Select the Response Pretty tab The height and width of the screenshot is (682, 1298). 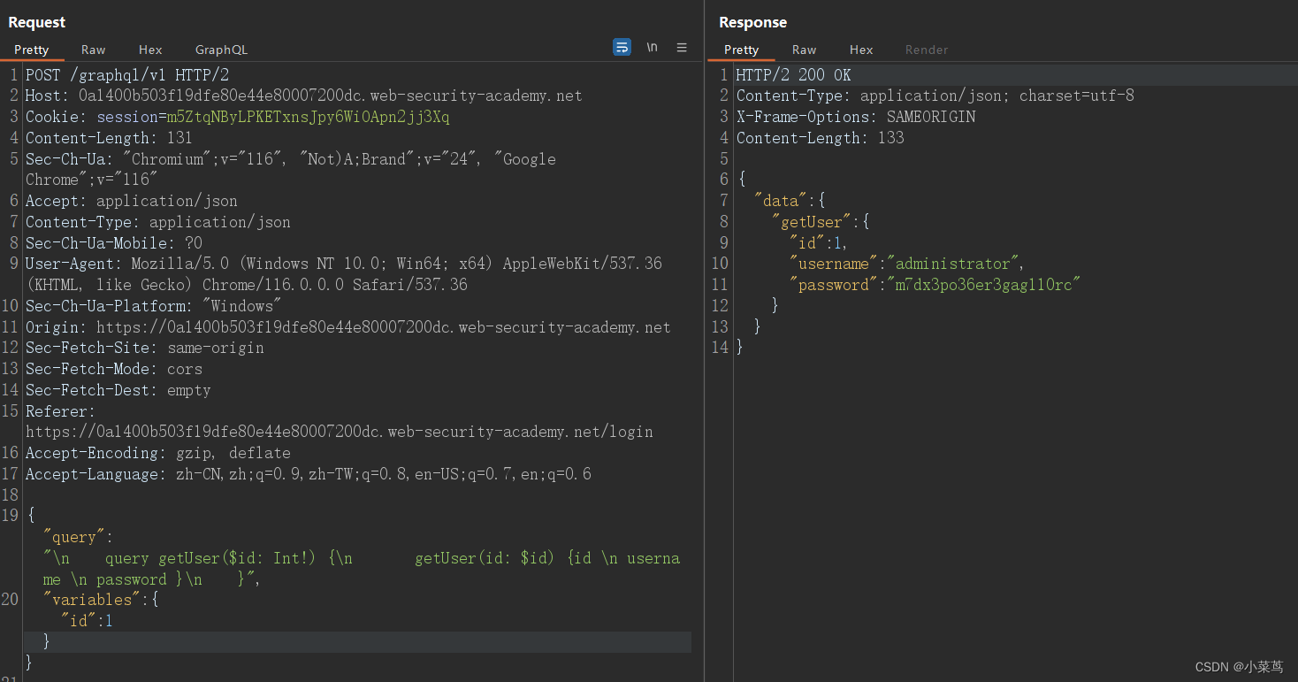[741, 50]
